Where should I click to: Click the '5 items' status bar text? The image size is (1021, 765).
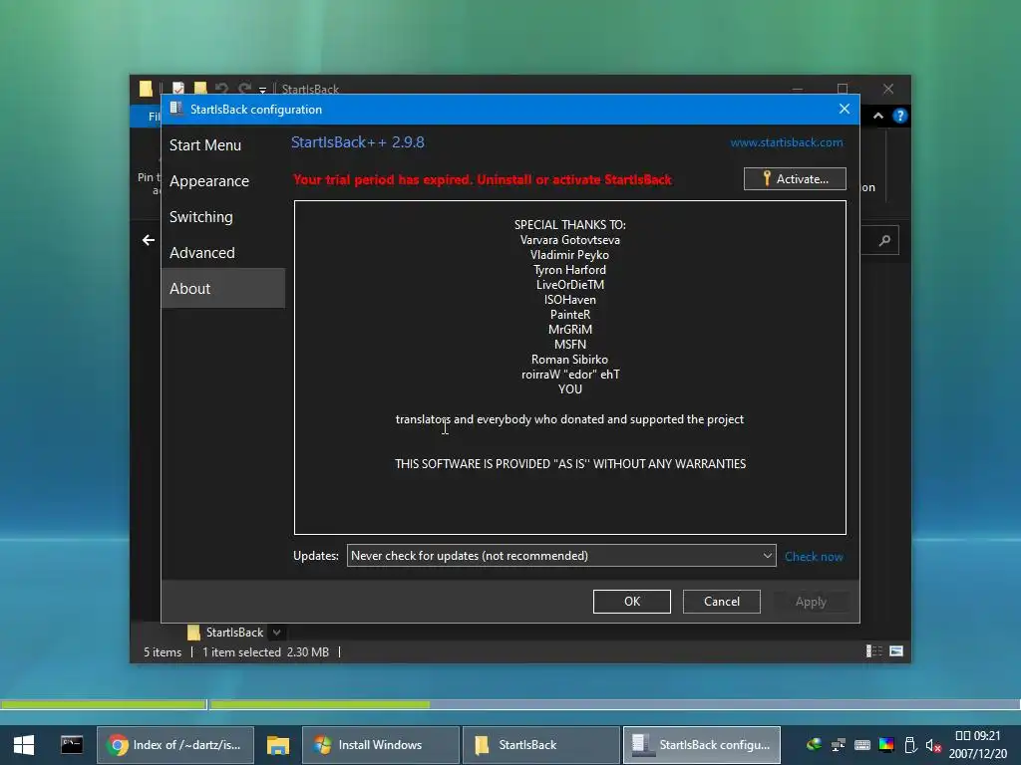click(163, 651)
